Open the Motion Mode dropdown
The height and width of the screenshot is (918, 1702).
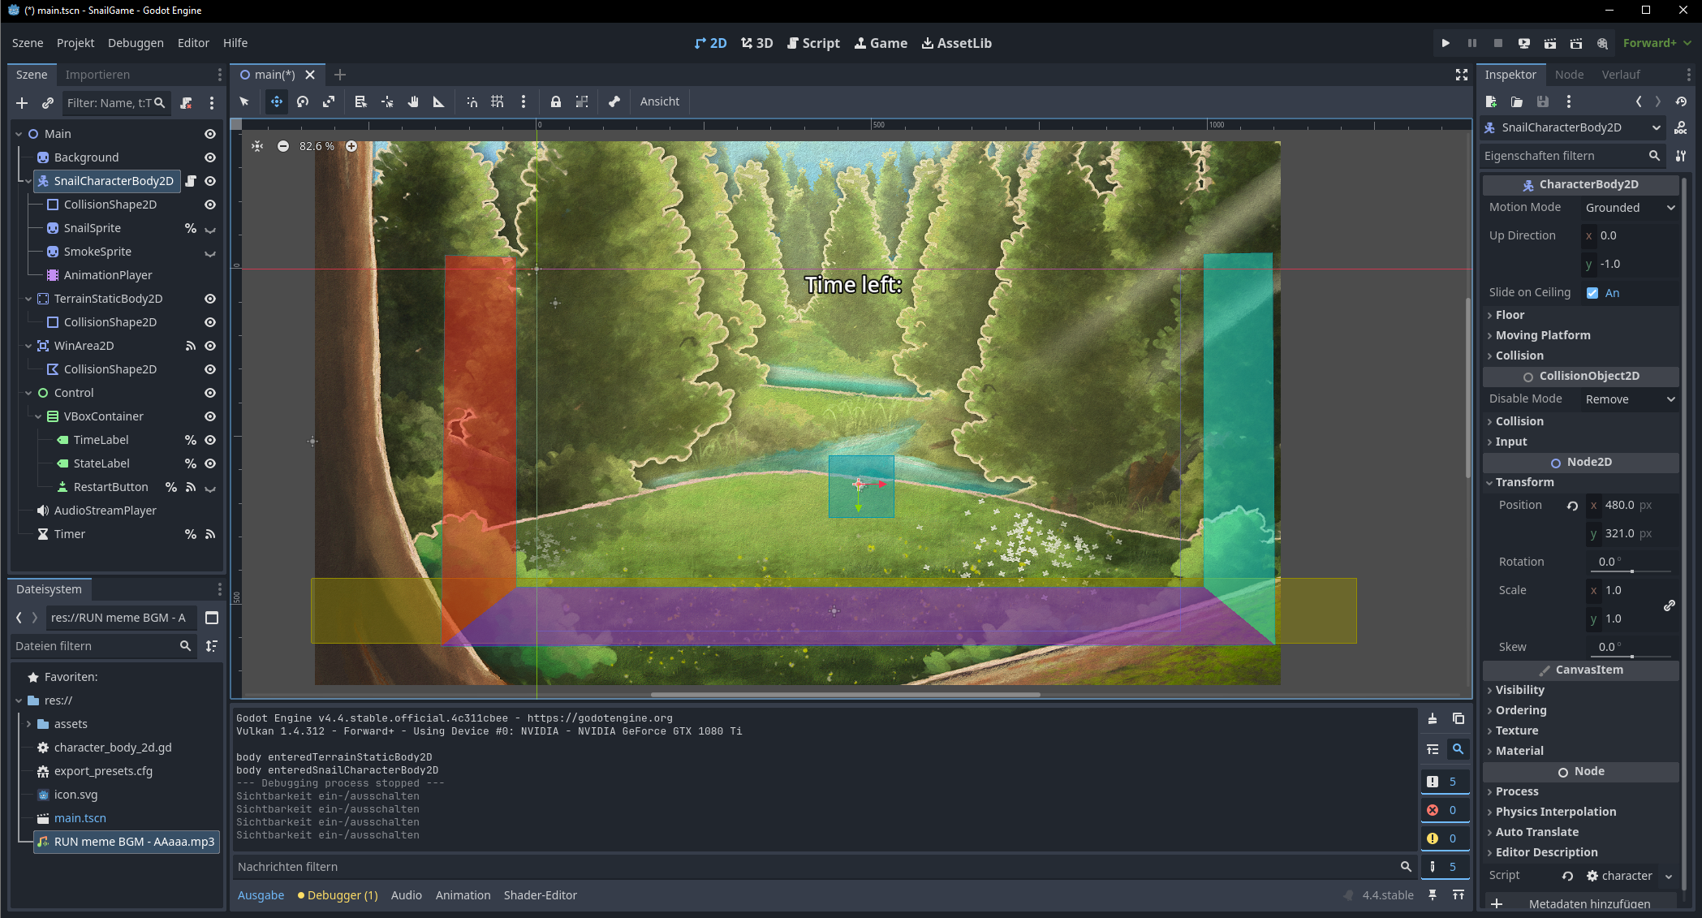click(x=1630, y=208)
